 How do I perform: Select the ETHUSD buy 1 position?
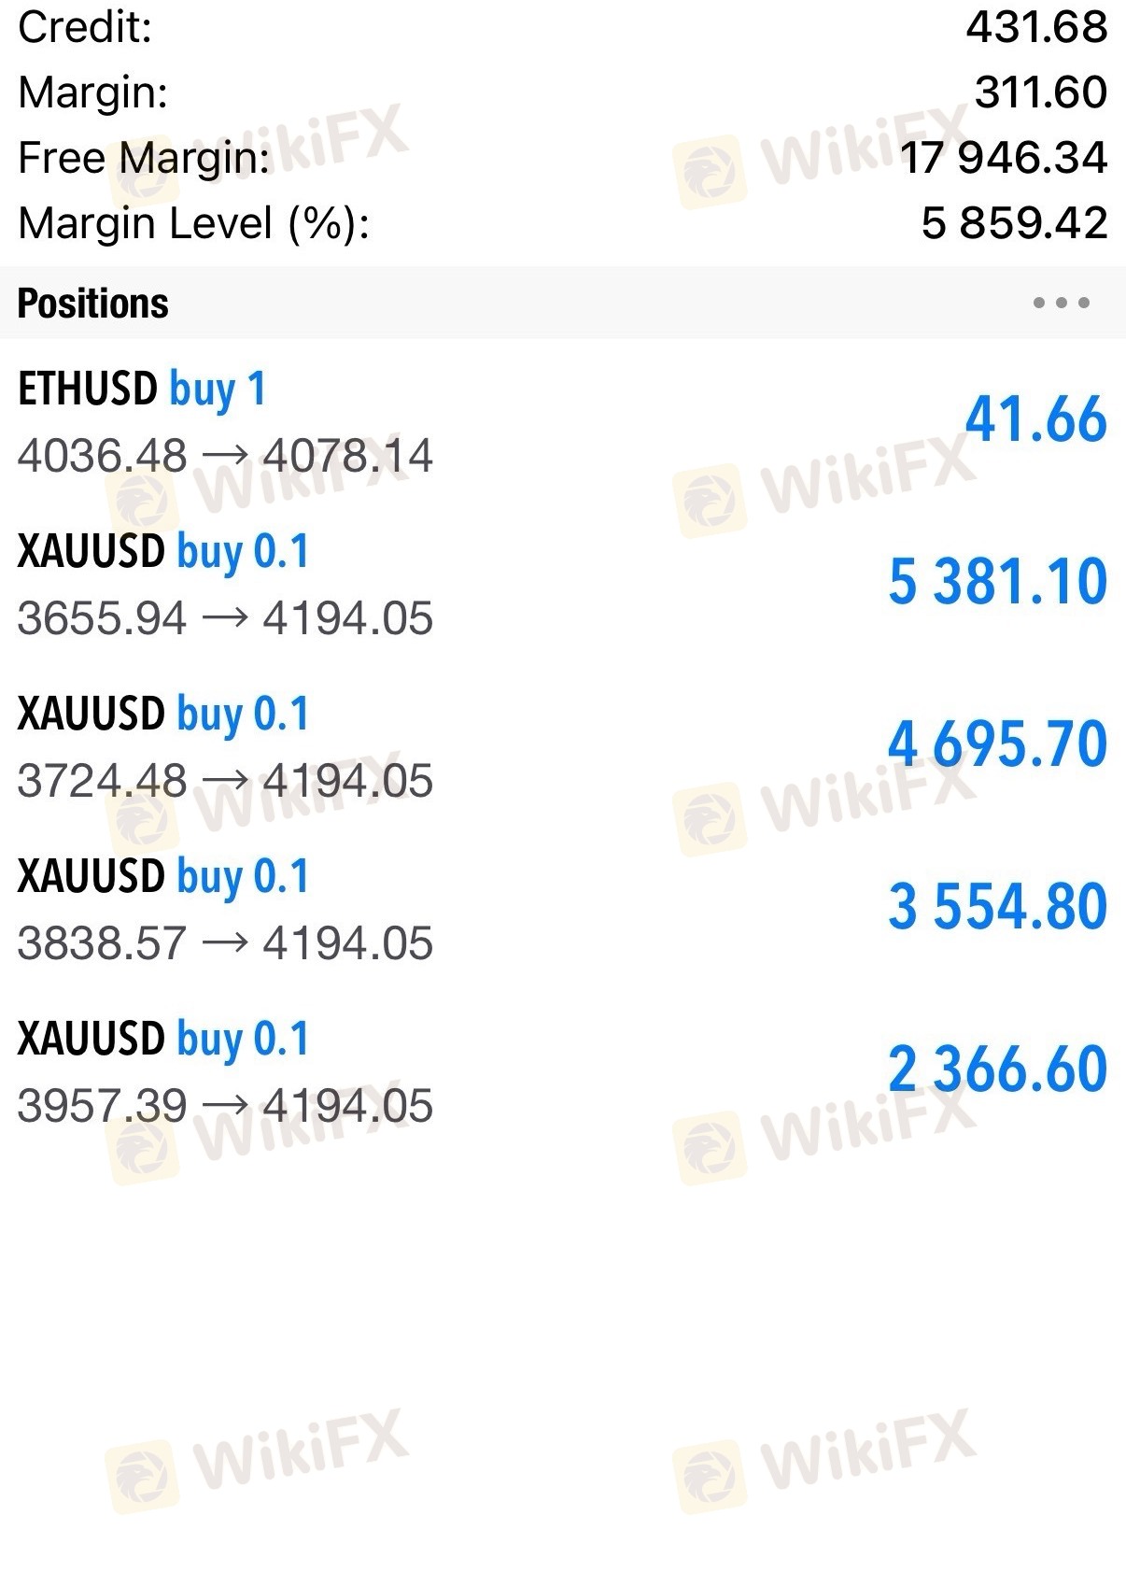pyautogui.click(x=142, y=389)
